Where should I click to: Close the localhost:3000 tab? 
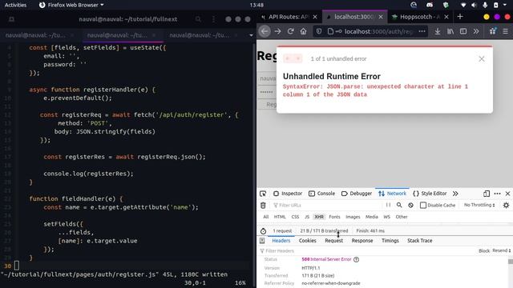tap(381, 17)
